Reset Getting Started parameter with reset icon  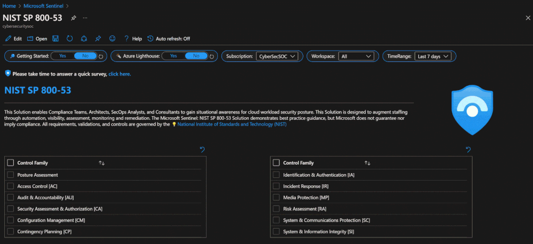coord(101,56)
